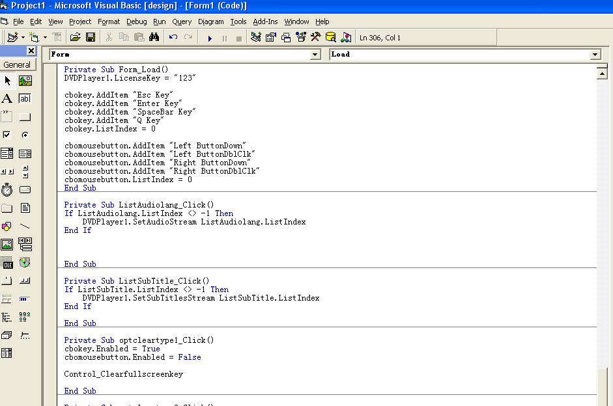
Task: Open the Add Form dropdown arrow
Action: 45,38
